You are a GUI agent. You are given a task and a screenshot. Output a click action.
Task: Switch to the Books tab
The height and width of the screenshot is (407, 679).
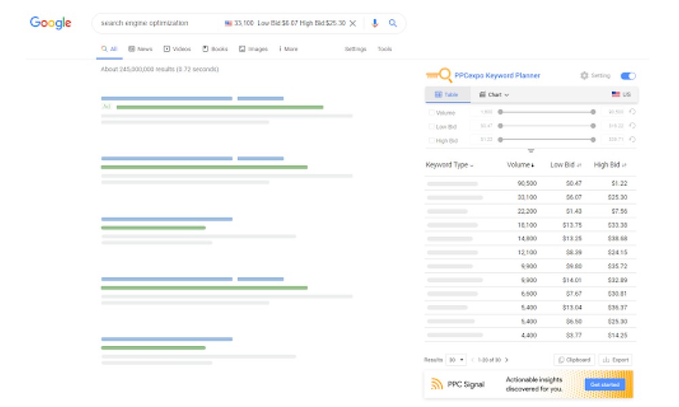[215, 49]
